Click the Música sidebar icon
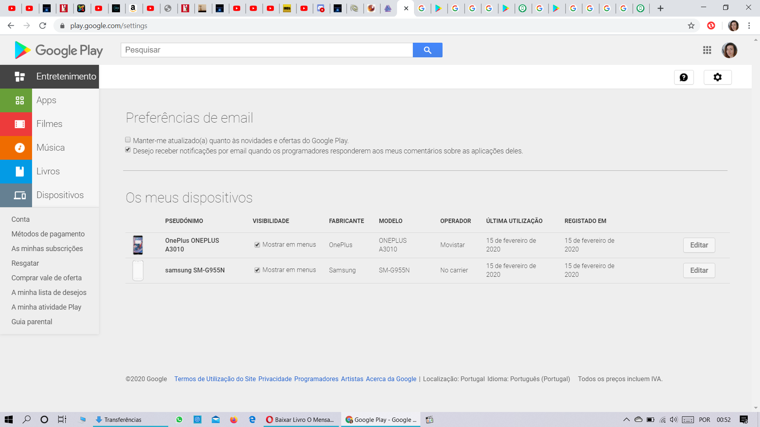760x427 pixels. pos(19,147)
